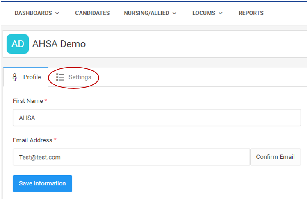Click the First Name label
Screen dimensions: 308x199
28,101
